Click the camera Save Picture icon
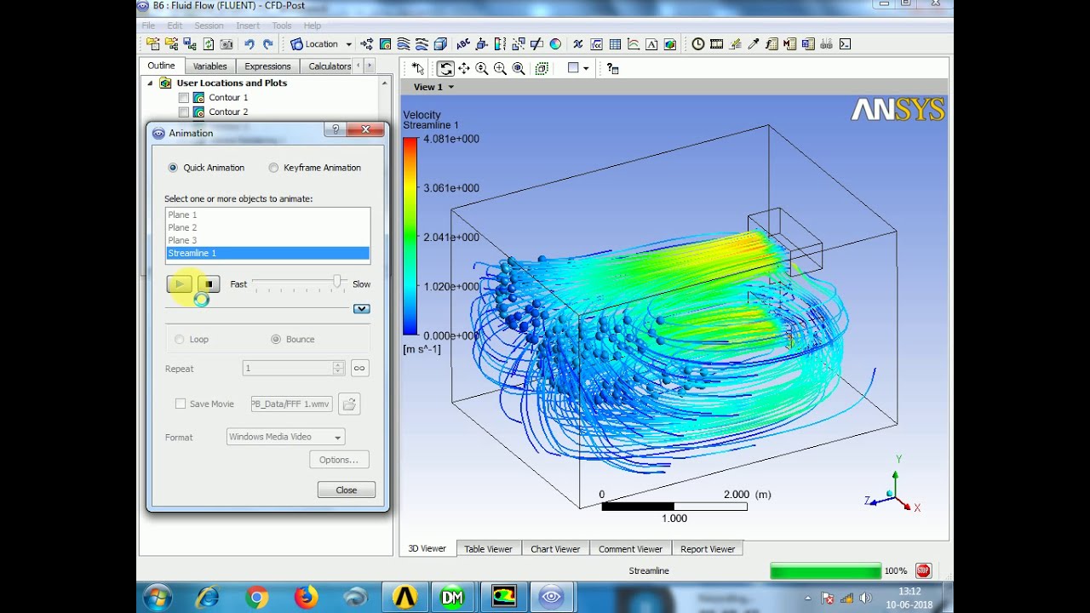1090x613 pixels. 227,44
